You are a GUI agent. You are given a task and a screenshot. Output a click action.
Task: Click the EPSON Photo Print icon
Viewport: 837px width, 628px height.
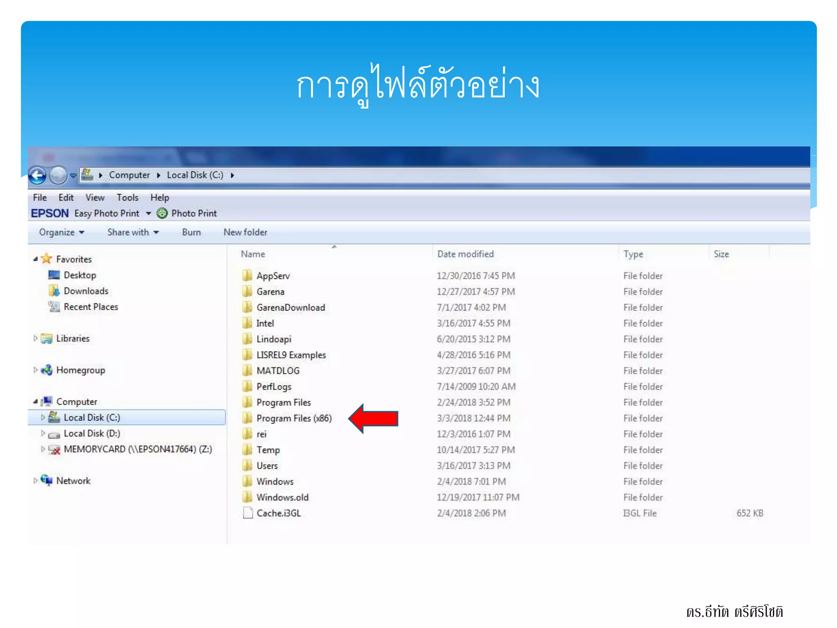tap(162, 213)
